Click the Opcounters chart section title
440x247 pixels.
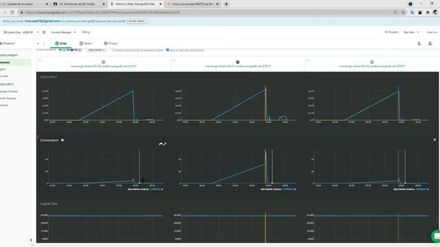coord(48,77)
